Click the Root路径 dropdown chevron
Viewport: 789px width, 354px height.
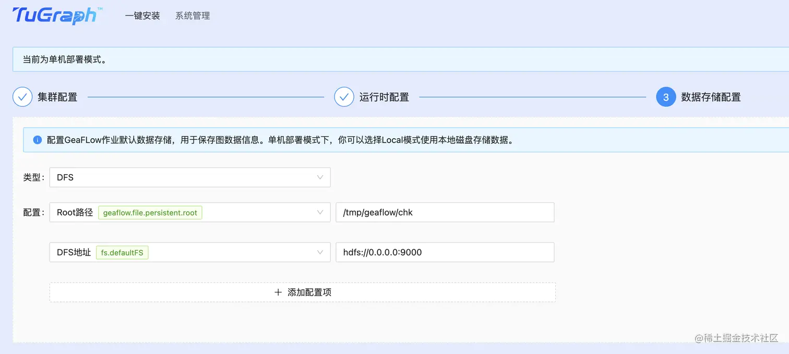(x=320, y=212)
